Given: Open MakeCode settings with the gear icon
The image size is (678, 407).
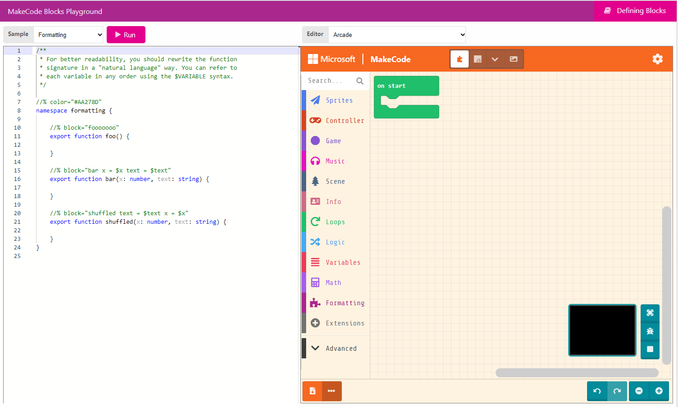Looking at the screenshot, I should [658, 59].
